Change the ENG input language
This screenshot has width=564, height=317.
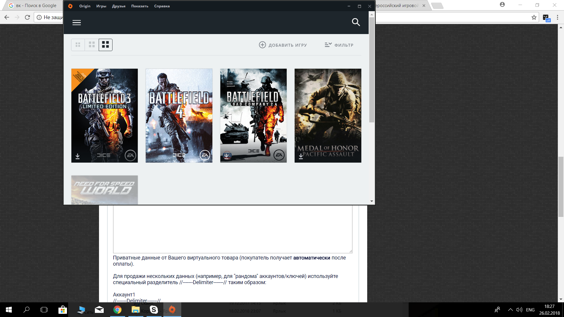point(530,310)
